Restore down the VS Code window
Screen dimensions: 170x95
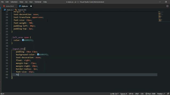pos(166,2)
